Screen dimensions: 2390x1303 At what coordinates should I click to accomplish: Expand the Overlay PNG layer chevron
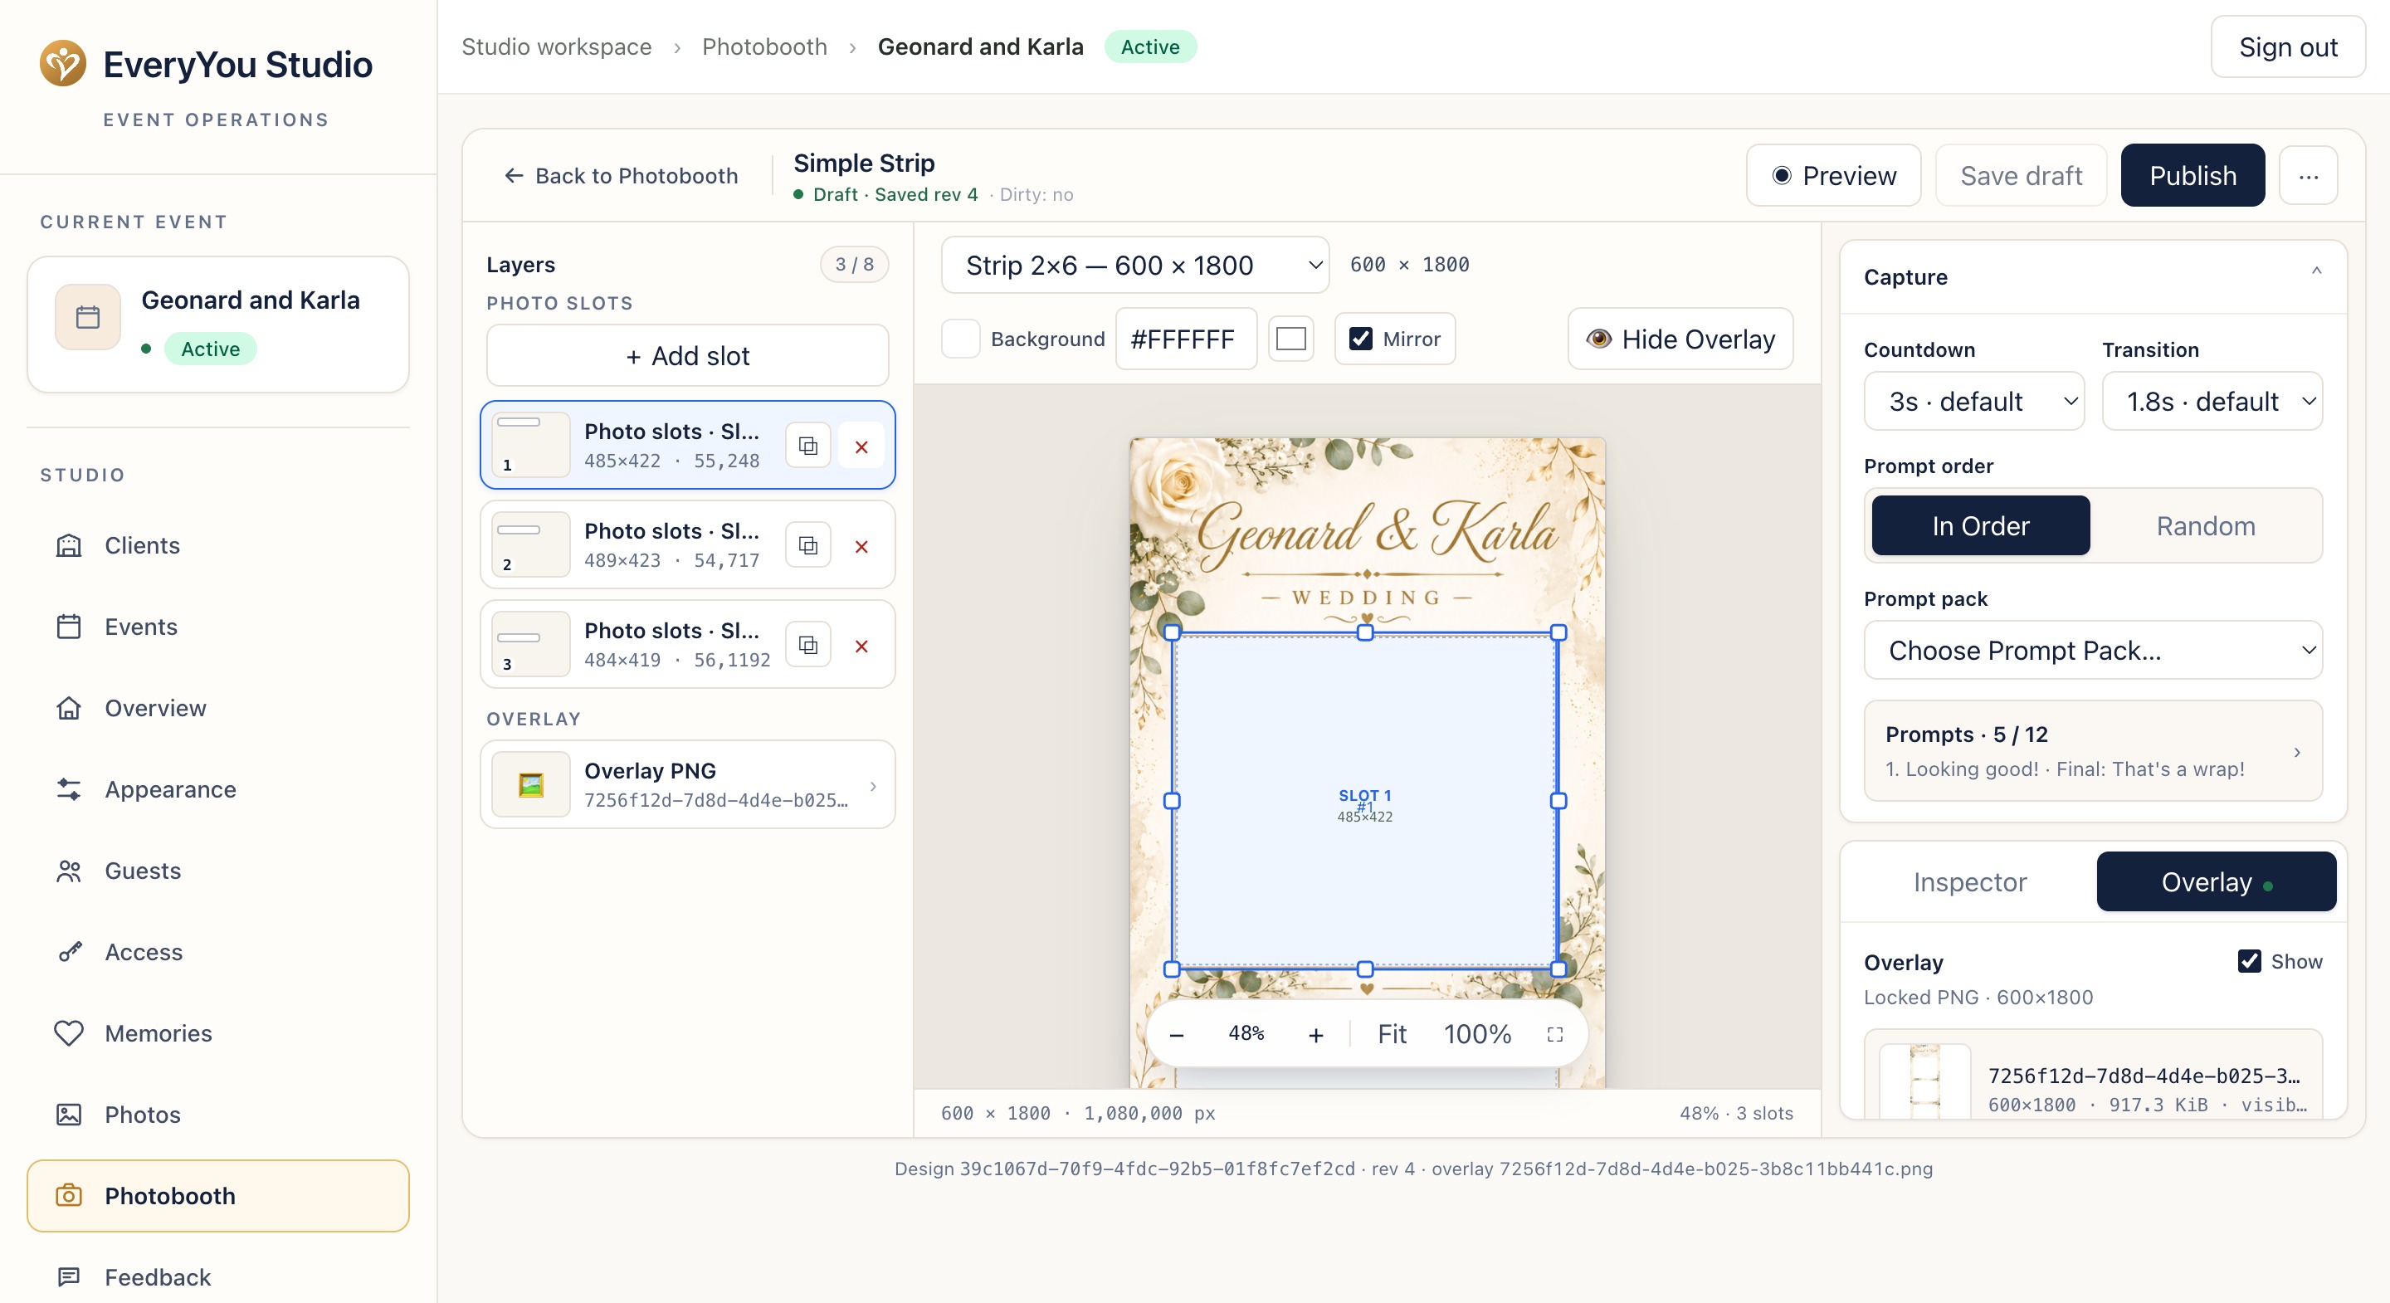(x=873, y=786)
